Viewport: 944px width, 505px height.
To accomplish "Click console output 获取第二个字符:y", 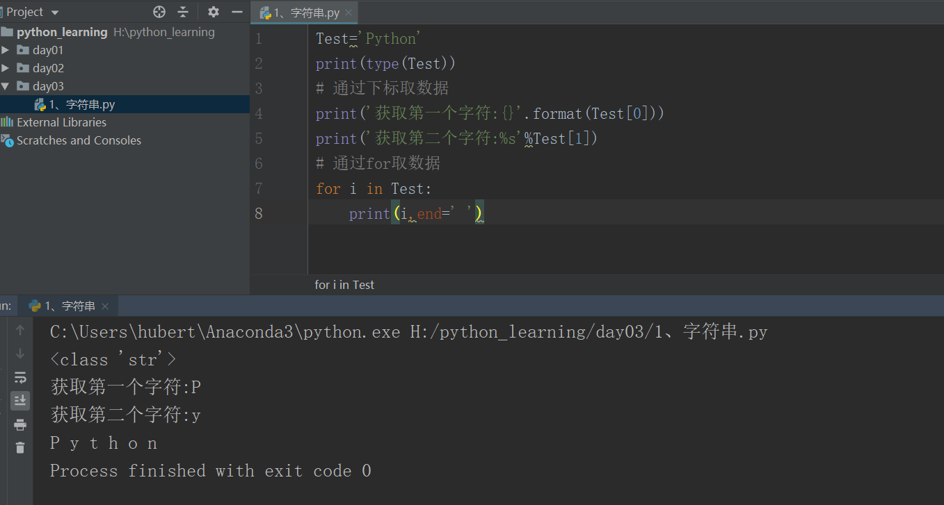I will tap(126, 415).
